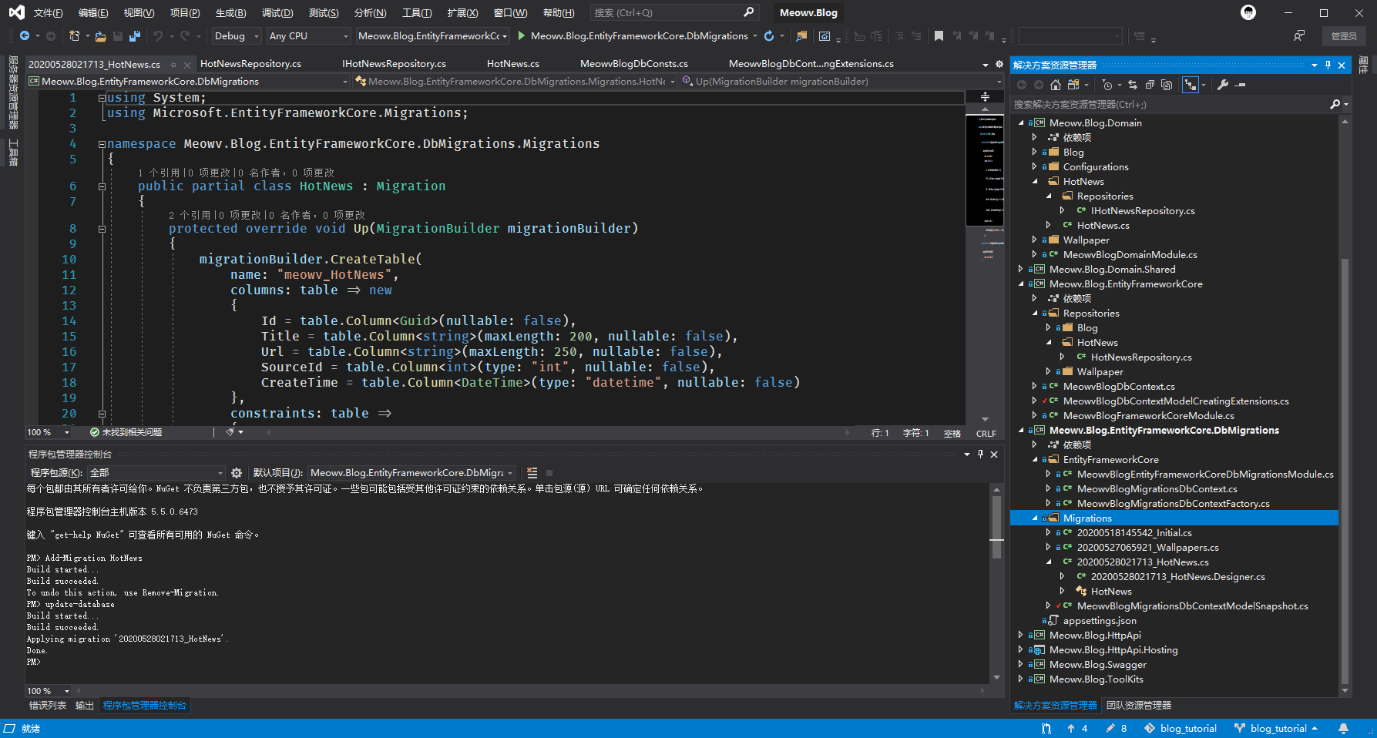Click the Send Feedback icon near 管理员

[1299, 36]
